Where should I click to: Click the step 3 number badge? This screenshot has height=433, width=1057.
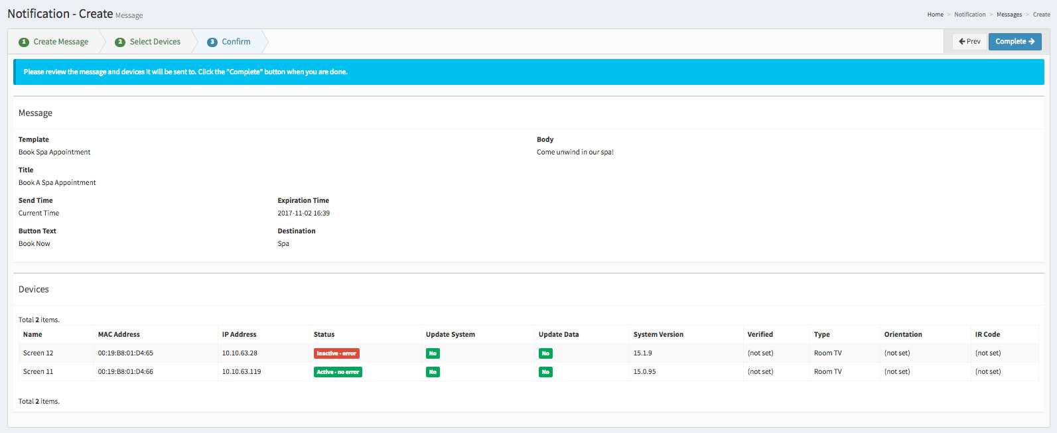tap(212, 42)
